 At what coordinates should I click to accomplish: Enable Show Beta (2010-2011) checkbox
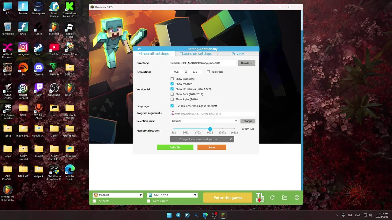tap(172, 94)
